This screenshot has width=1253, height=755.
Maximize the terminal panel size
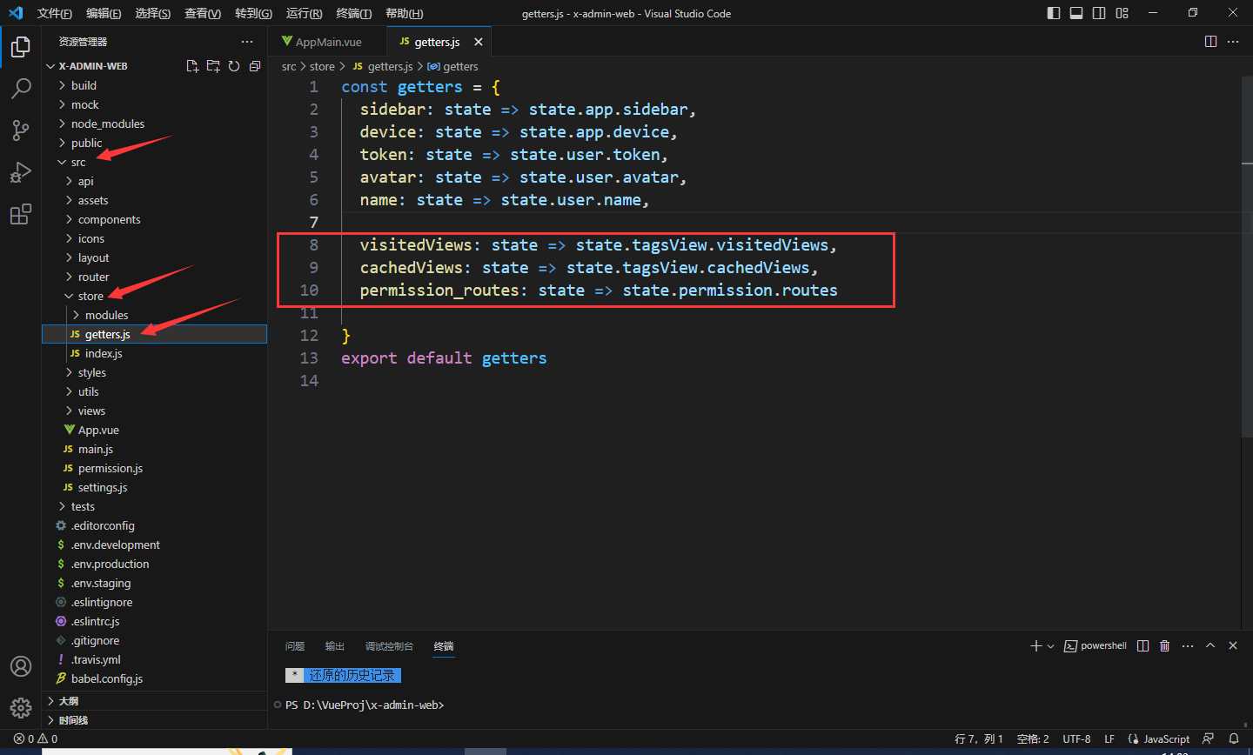pos(1210,645)
